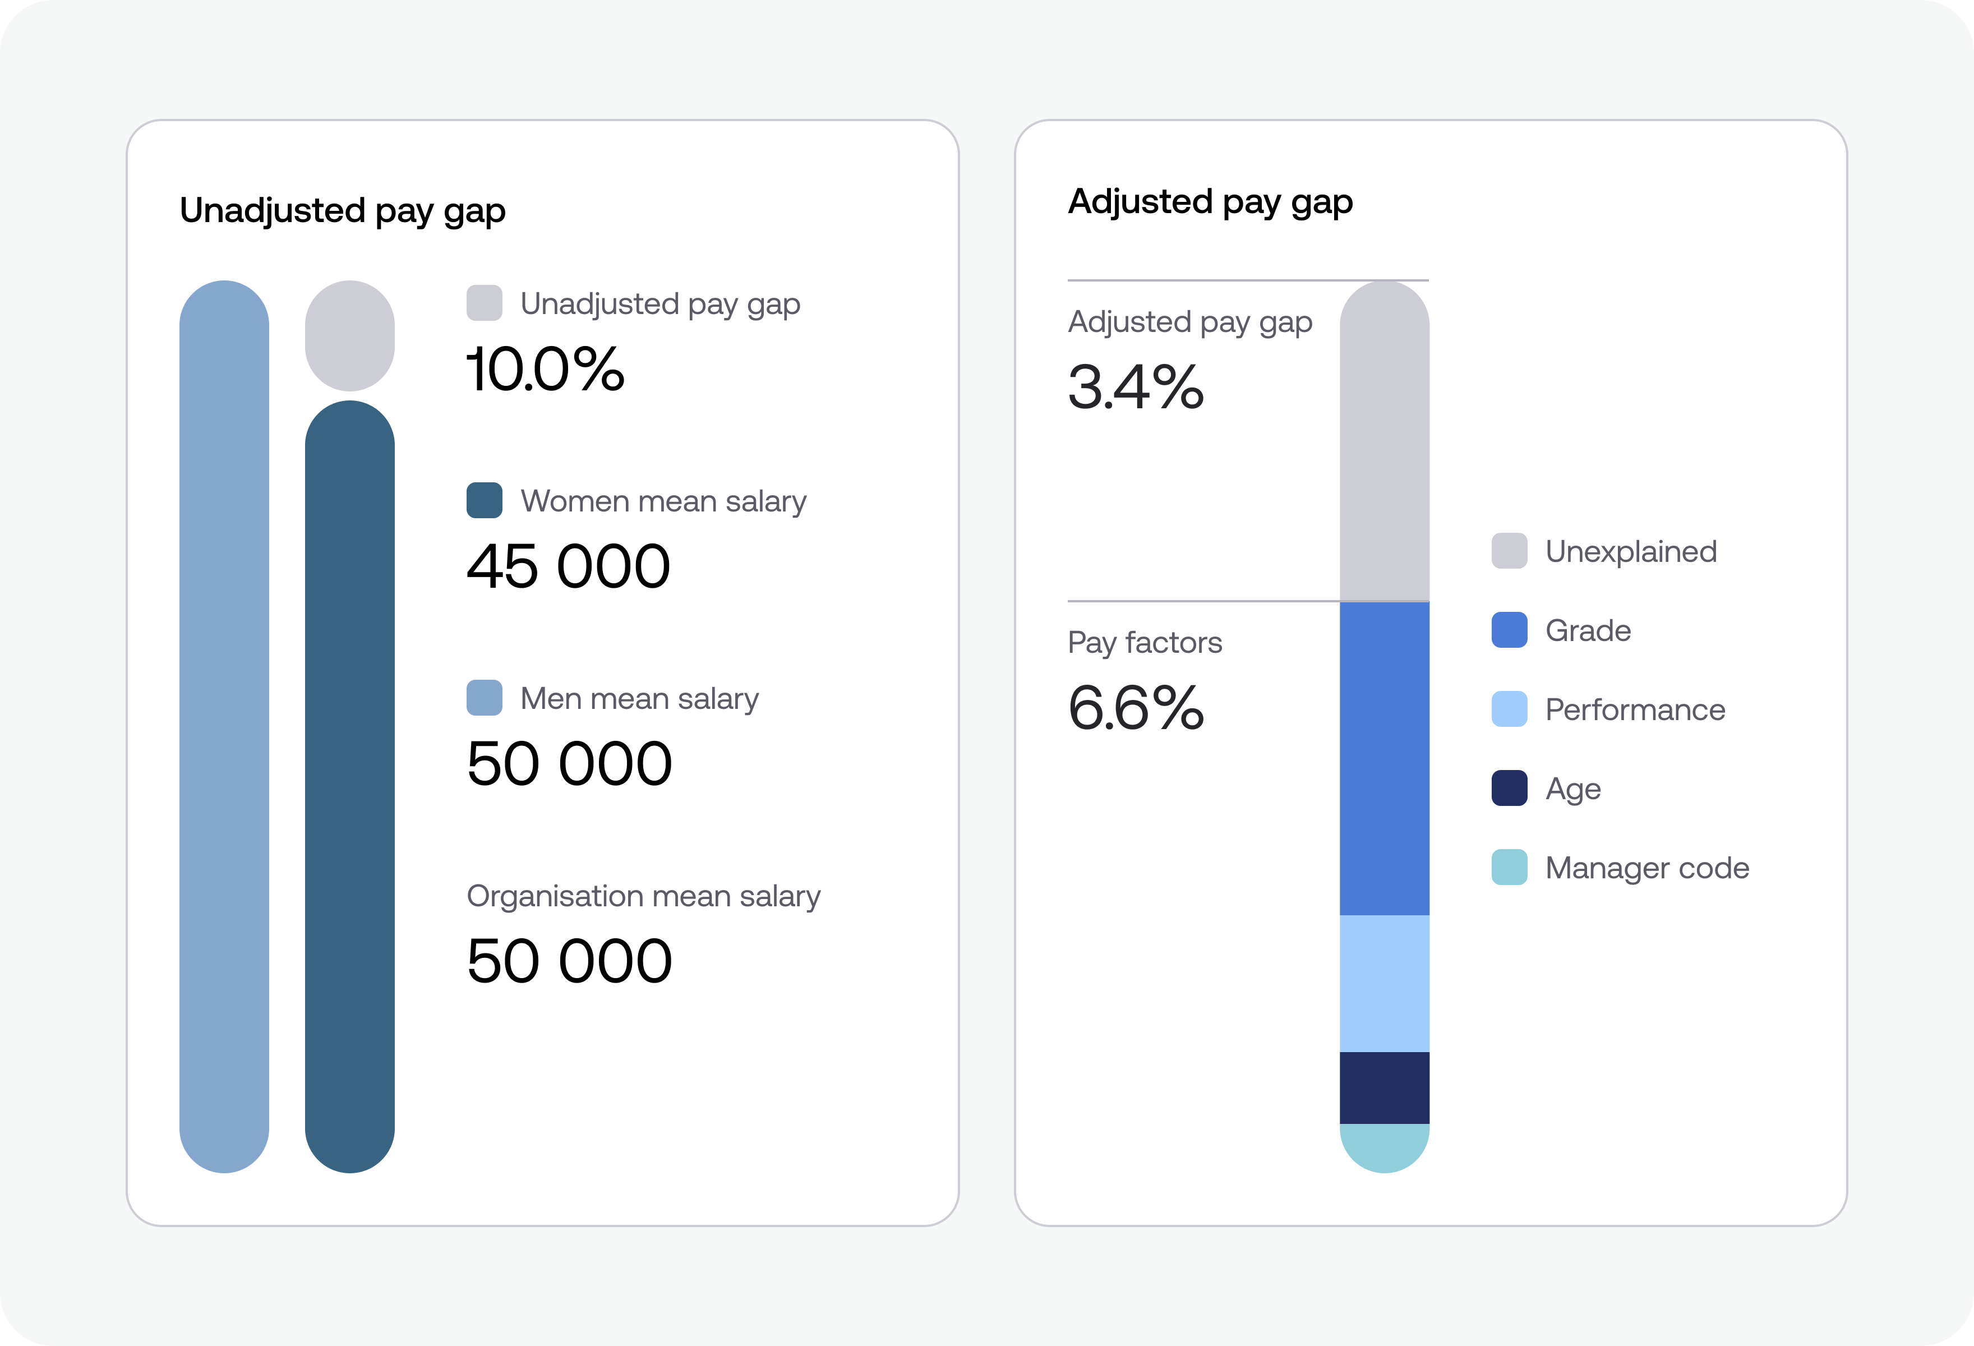This screenshot has height=1346, width=1974.
Task: Select the Age segment of stacked bar
Action: point(1385,1088)
